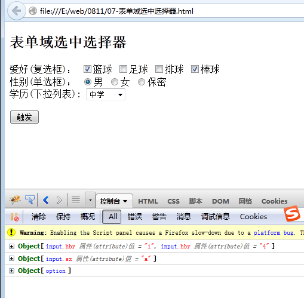Switch to the CSS panel tab
The width and height of the screenshot is (304, 298).
coord(173,201)
